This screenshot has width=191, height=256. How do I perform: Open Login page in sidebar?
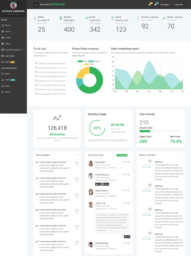(9, 56)
